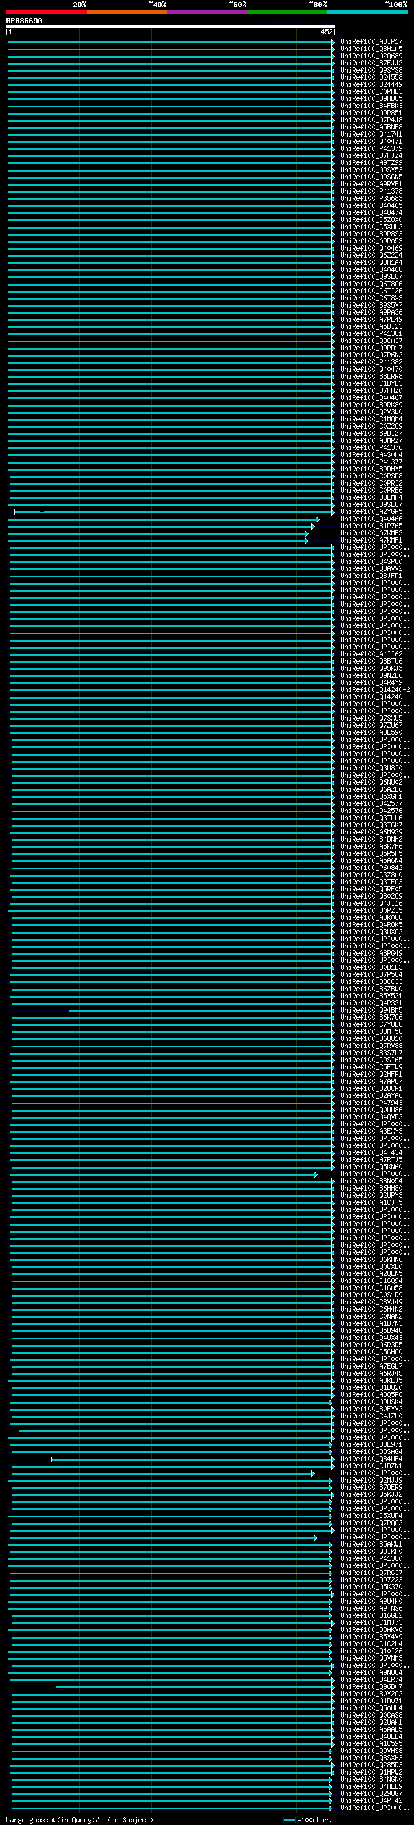Image resolution: width=414 pixels, height=1825 pixels.
Task: Click the cyan ~100% identity legend segment
Action: [x=367, y=12]
